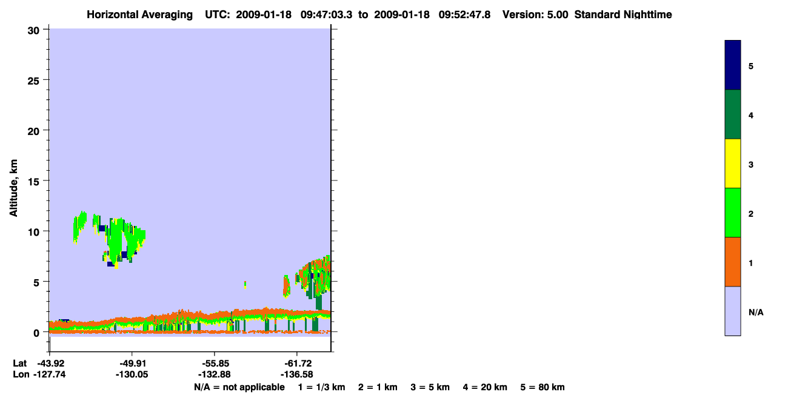Click the y-axis tick label 25

coord(35,80)
